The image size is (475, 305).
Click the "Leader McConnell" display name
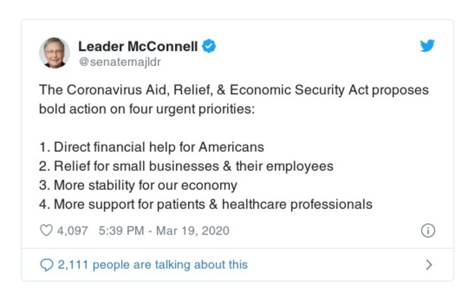[138, 46]
